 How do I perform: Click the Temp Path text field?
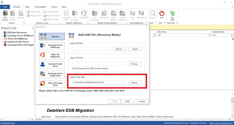(x=98, y=82)
